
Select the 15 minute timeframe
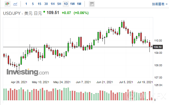click(39, 4)
